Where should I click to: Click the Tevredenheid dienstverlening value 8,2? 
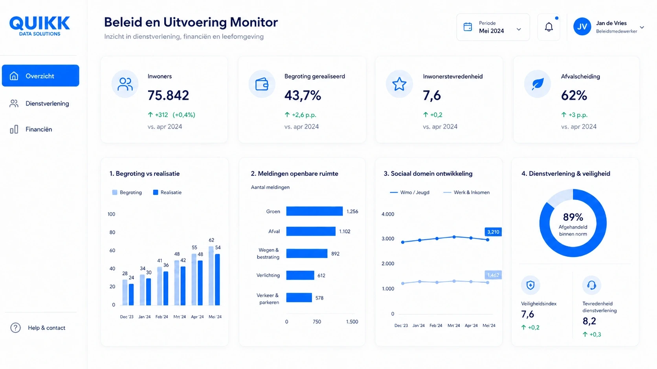click(589, 321)
